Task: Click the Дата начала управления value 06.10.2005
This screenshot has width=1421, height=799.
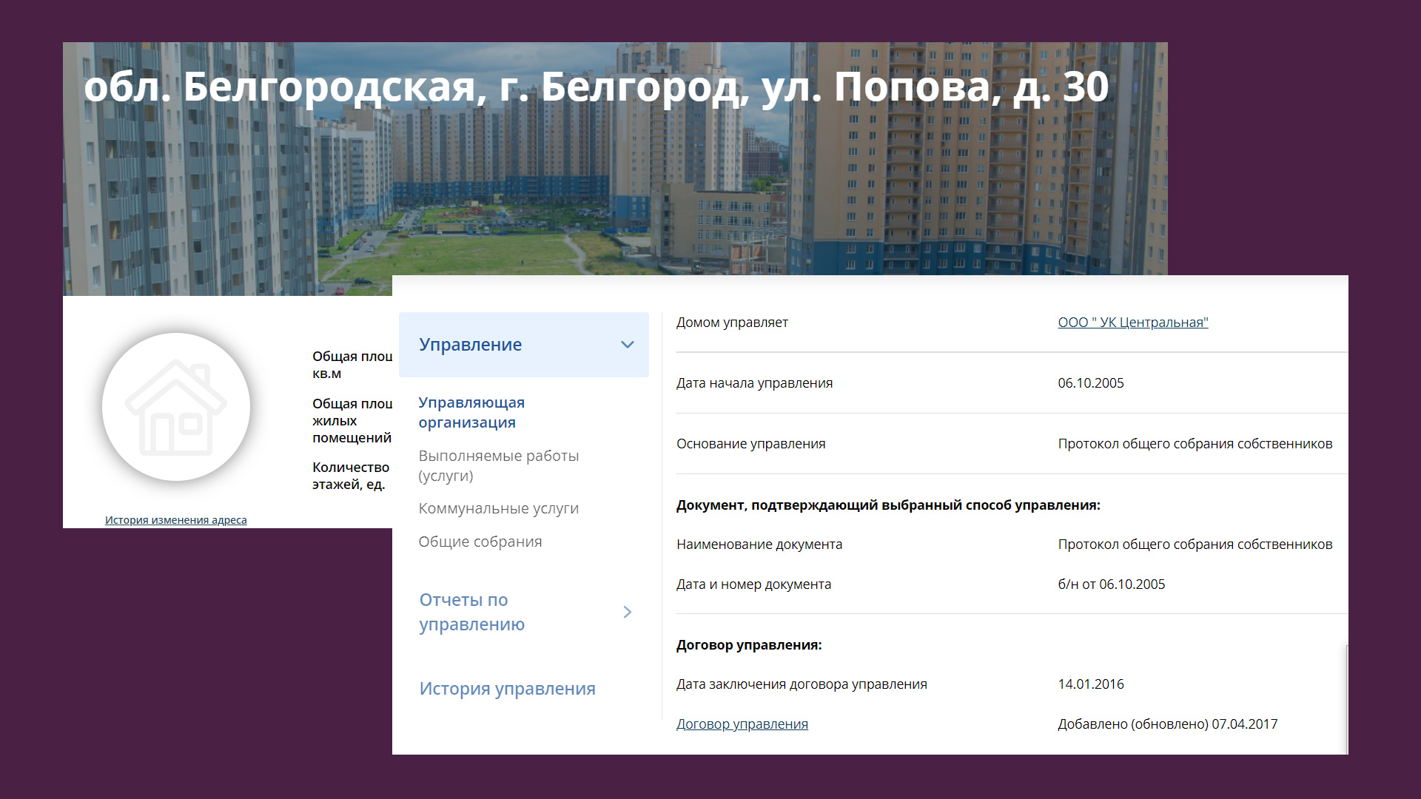Action: 1090,383
